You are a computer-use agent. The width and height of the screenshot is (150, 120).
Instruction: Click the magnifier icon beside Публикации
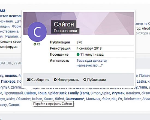tap(85, 80)
